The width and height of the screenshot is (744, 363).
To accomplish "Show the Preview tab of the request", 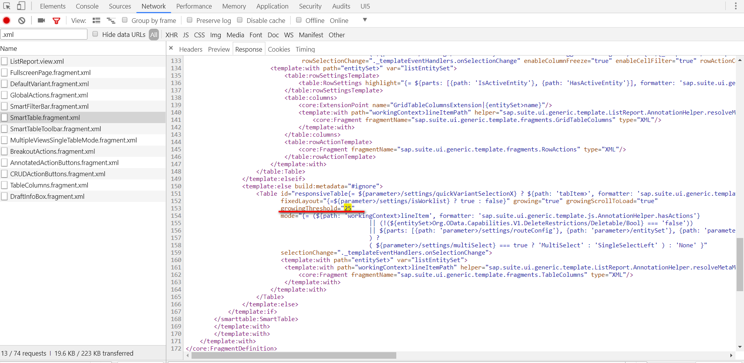I will 219,49.
